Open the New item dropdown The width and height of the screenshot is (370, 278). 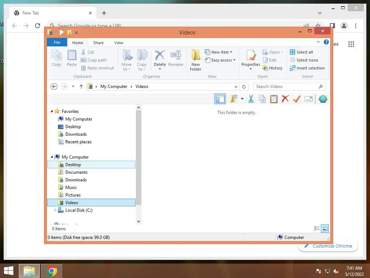click(x=218, y=52)
